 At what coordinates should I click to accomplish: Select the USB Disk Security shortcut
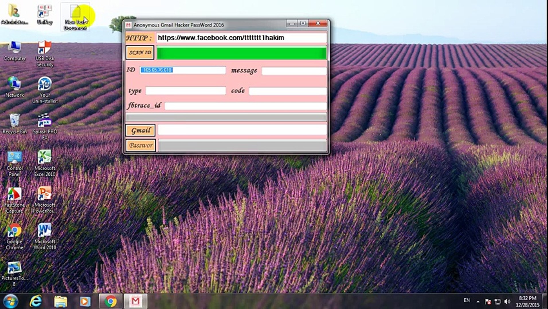coord(45,54)
